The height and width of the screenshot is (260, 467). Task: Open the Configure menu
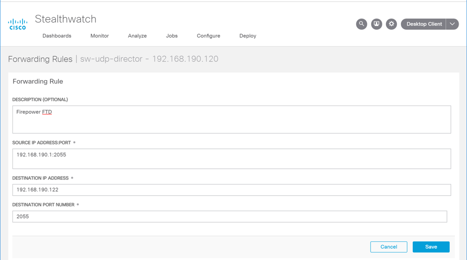point(209,36)
